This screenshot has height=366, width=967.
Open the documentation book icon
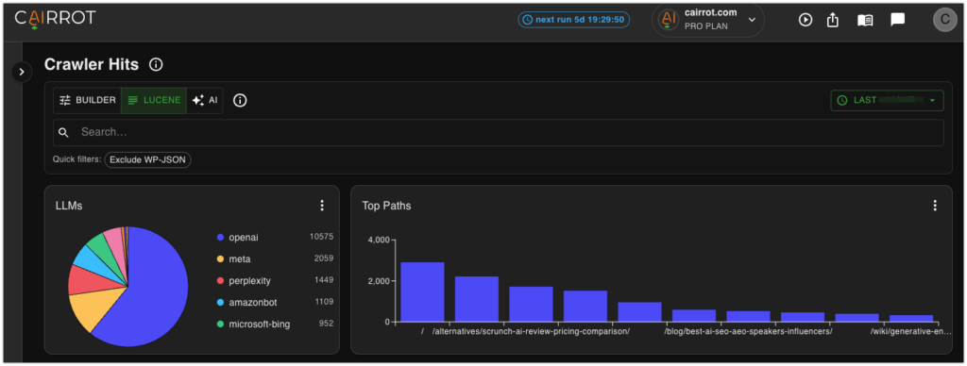point(865,21)
